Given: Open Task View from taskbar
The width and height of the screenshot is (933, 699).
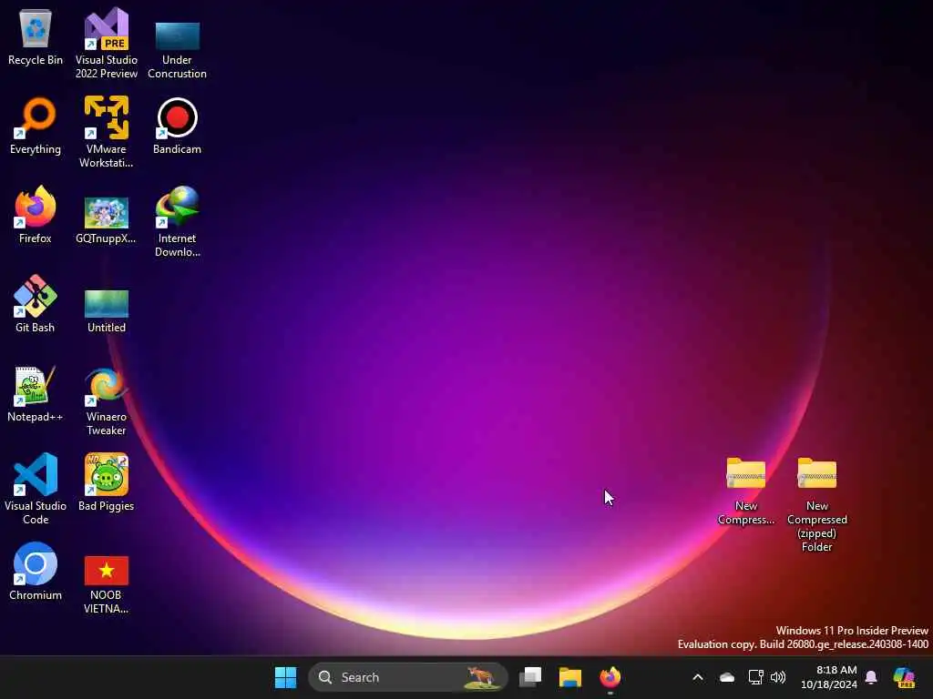Looking at the screenshot, I should pyautogui.click(x=530, y=677).
